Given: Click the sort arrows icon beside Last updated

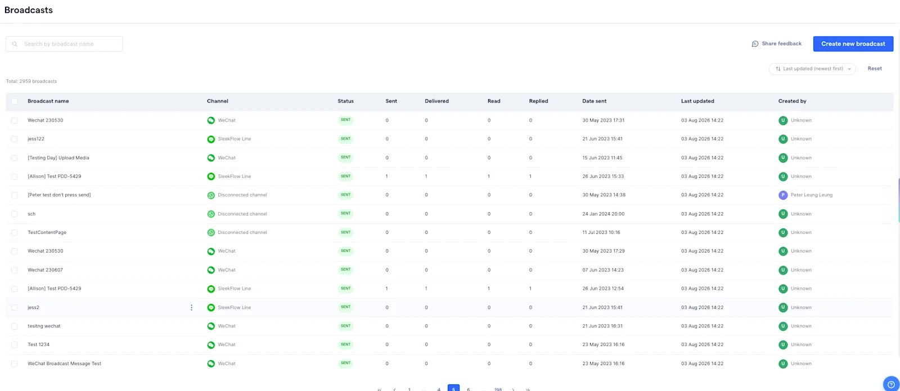Looking at the screenshot, I should pyautogui.click(x=778, y=69).
